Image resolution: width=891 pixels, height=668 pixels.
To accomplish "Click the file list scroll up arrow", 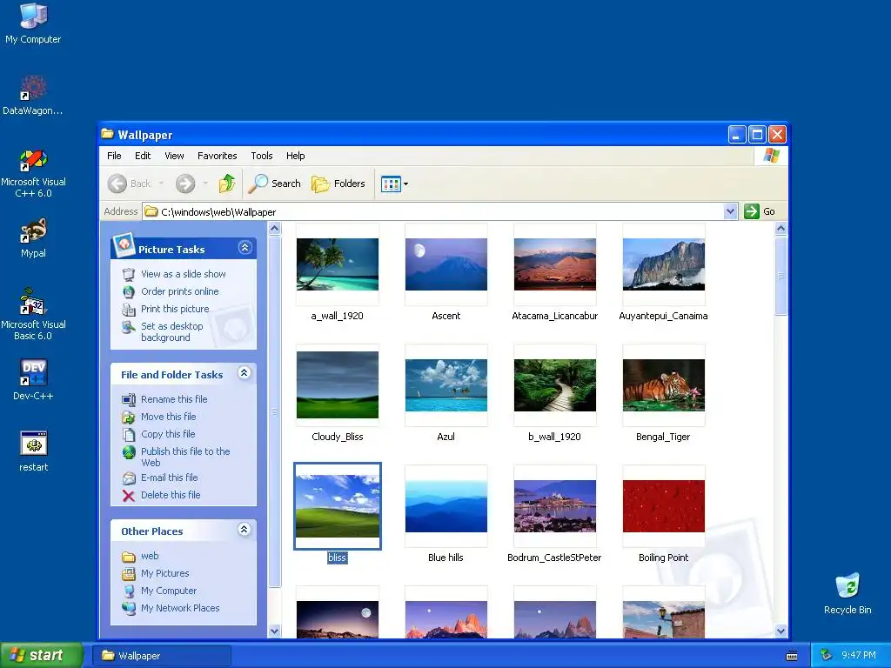I will (x=780, y=229).
